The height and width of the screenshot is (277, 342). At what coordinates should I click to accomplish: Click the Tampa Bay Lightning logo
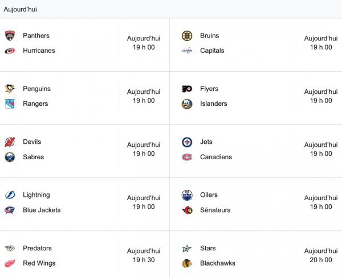point(10,195)
